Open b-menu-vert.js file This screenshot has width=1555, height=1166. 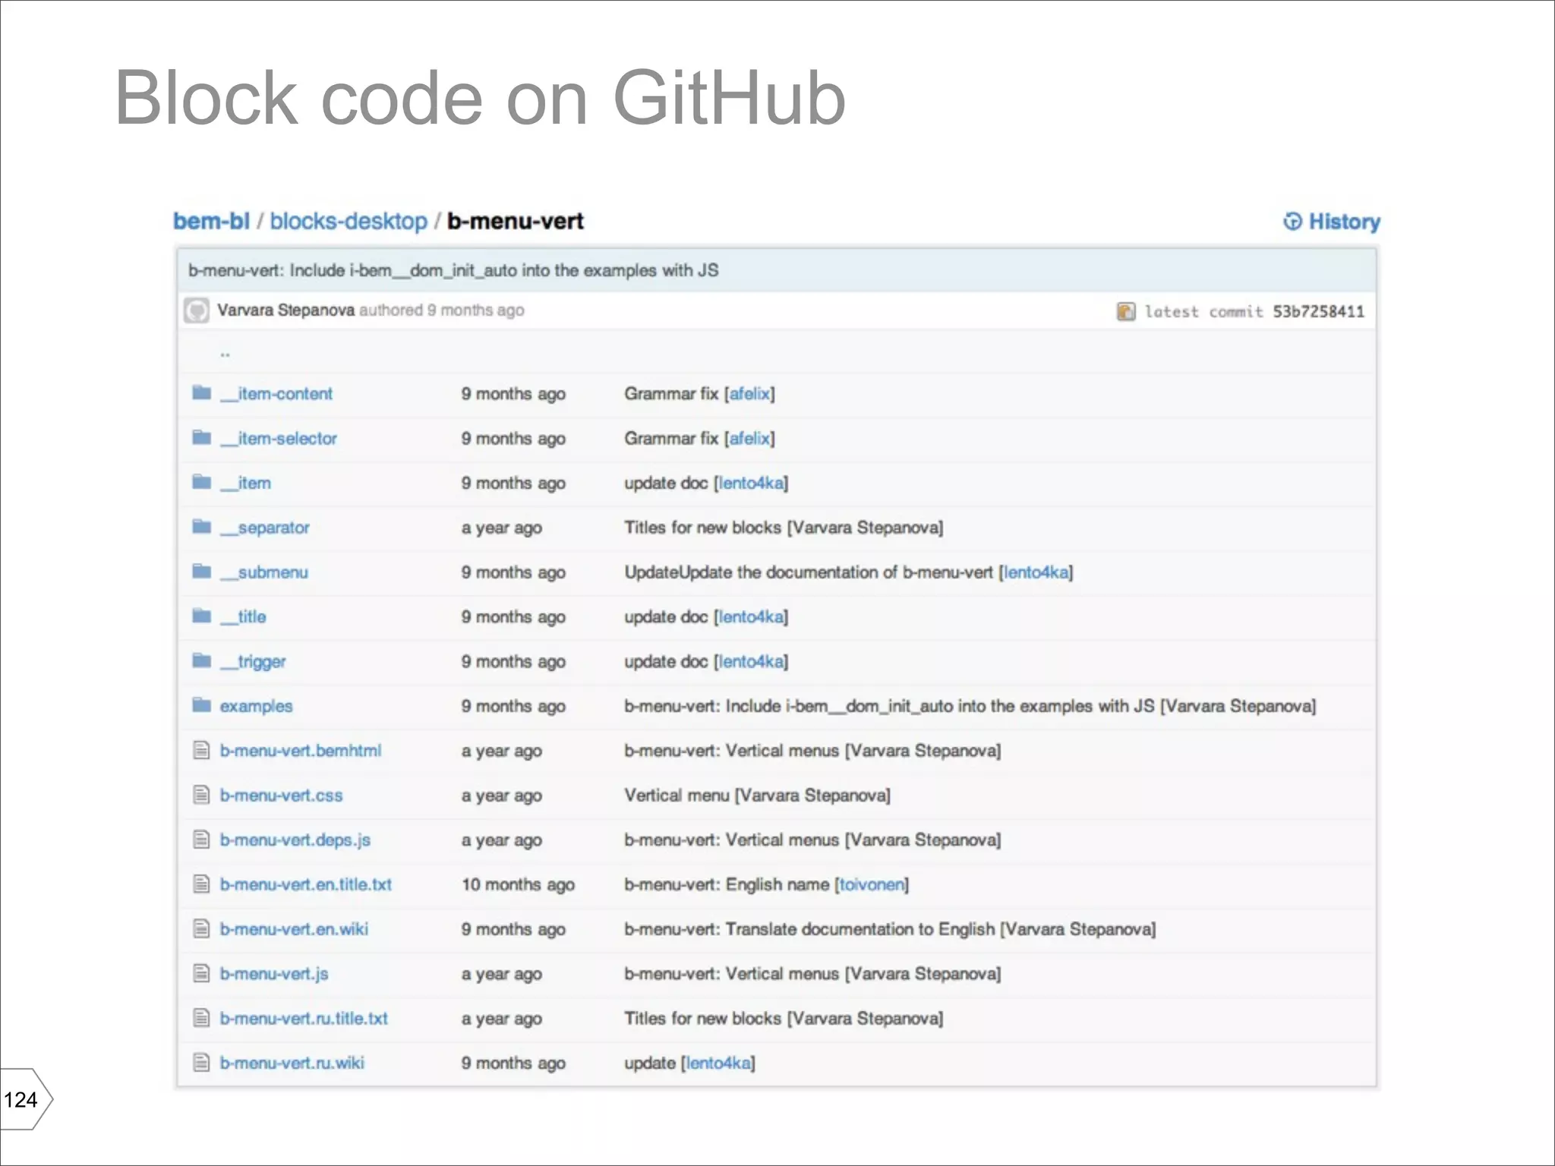(274, 974)
